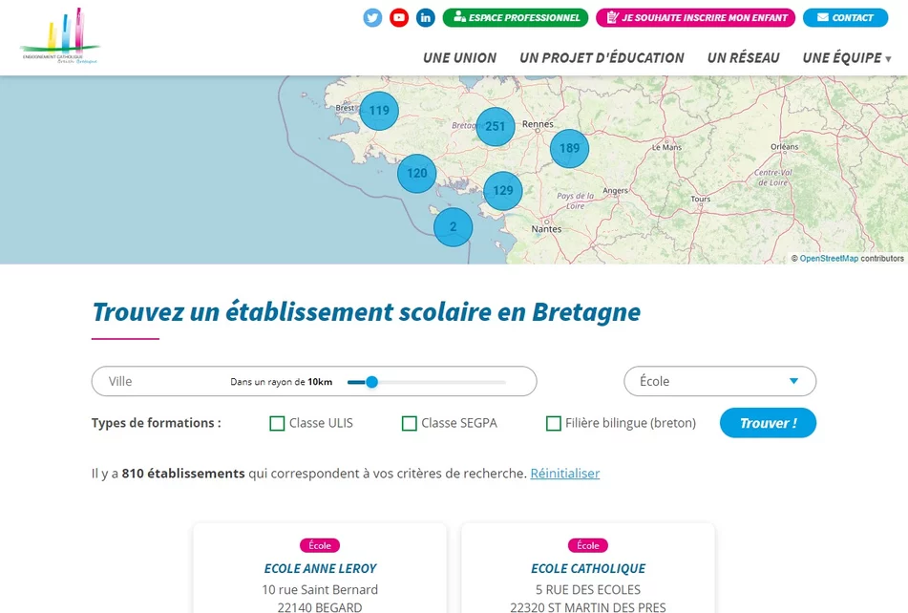Open the École type dropdown
908x613 pixels.
tap(720, 381)
